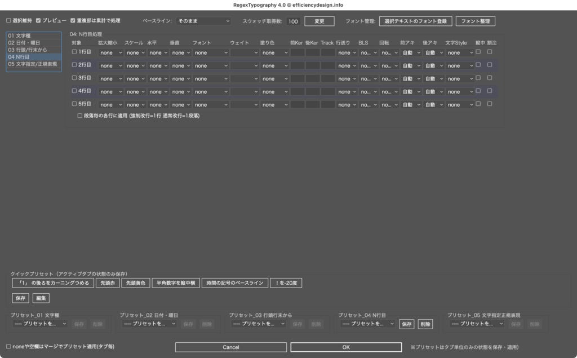Open the ベースライン dropdown showing そのまま
Screen dimensions: 577x358
(x=203, y=21)
